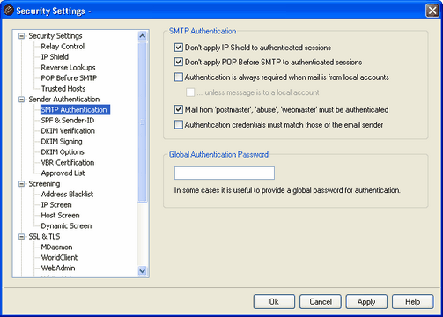The width and height of the screenshot is (443, 317).
Task: Collapse the Security Settings tree node
Action: point(21,36)
